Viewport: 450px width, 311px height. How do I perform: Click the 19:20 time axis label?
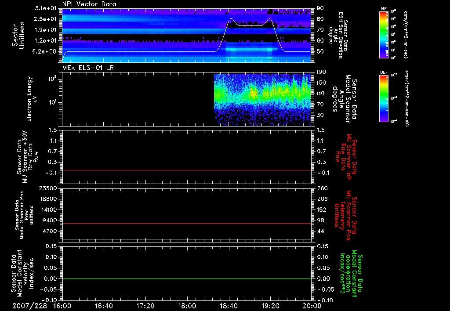coord(270,306)
